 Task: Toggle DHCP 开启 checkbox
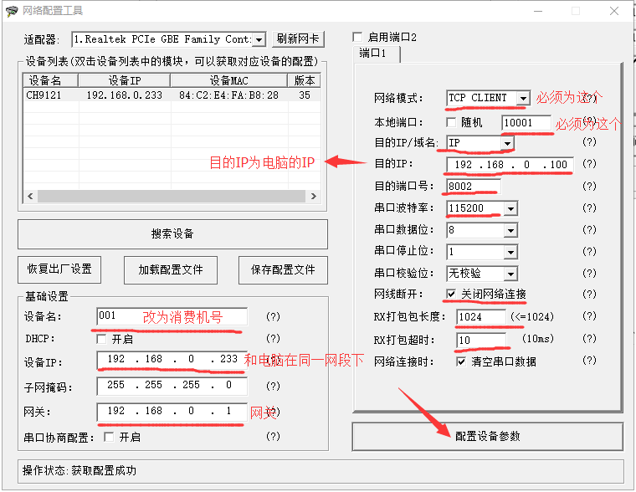click(102, 340)
